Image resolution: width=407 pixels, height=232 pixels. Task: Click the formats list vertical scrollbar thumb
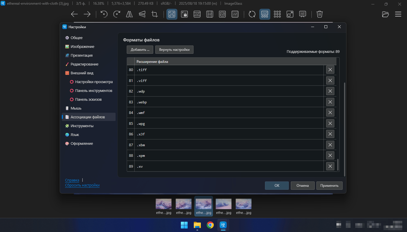click(x=338, y=165)
